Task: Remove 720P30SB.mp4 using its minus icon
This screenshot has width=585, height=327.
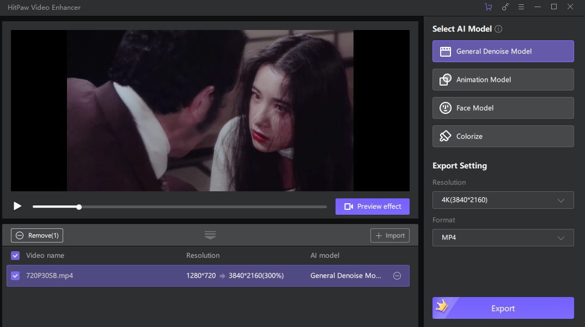Action: coord(397,276)
